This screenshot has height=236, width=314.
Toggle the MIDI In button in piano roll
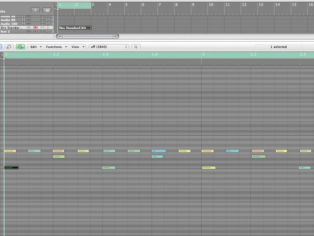tap(9, 47)
